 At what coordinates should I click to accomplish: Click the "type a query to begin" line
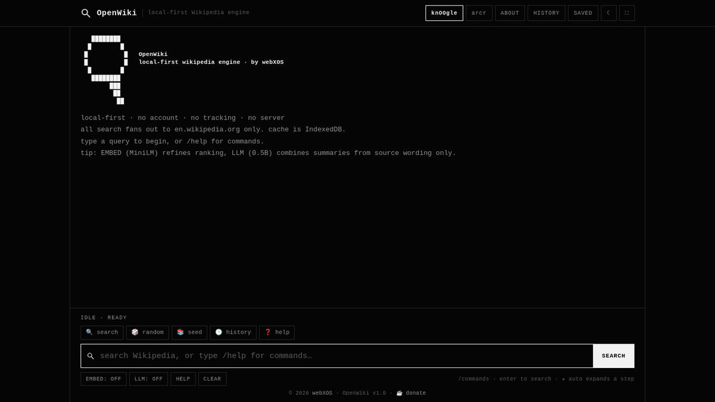coord(172,142)
